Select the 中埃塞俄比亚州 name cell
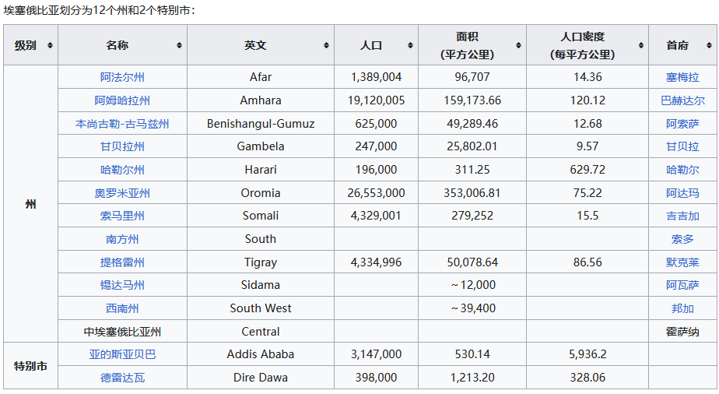The image size is (719, 394). (x=122, y=331)
